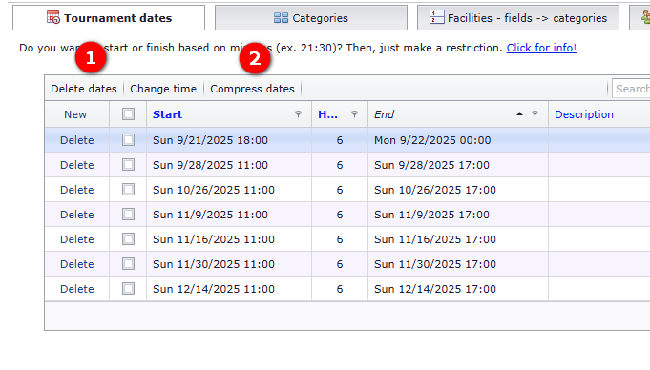This screenshot has width=650, height=370.
Task: Click the Facilities tab list icon
Action: pos(436,17)
